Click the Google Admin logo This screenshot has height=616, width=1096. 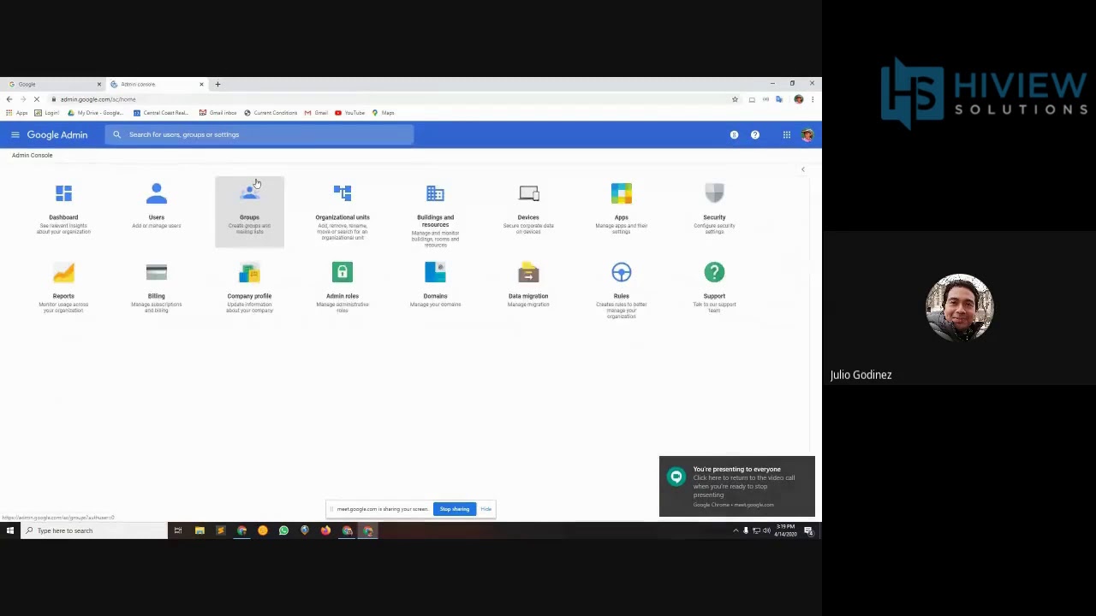[x=57, y=134]
